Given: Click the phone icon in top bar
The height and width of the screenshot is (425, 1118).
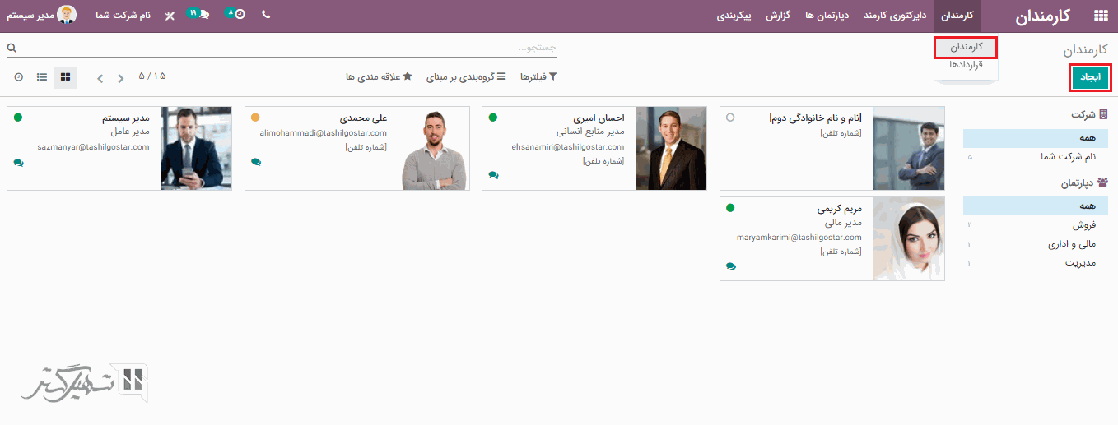Looking at the screenshot, I should (266, 15).
